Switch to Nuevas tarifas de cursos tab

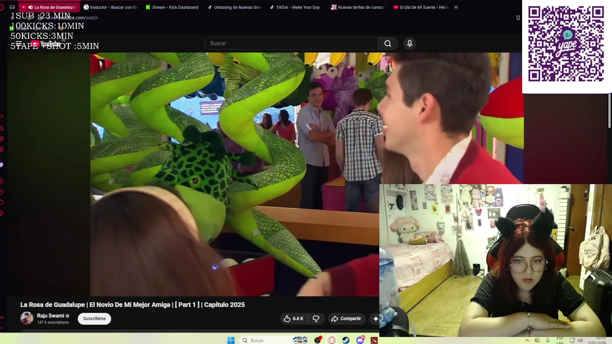point(358,7)
